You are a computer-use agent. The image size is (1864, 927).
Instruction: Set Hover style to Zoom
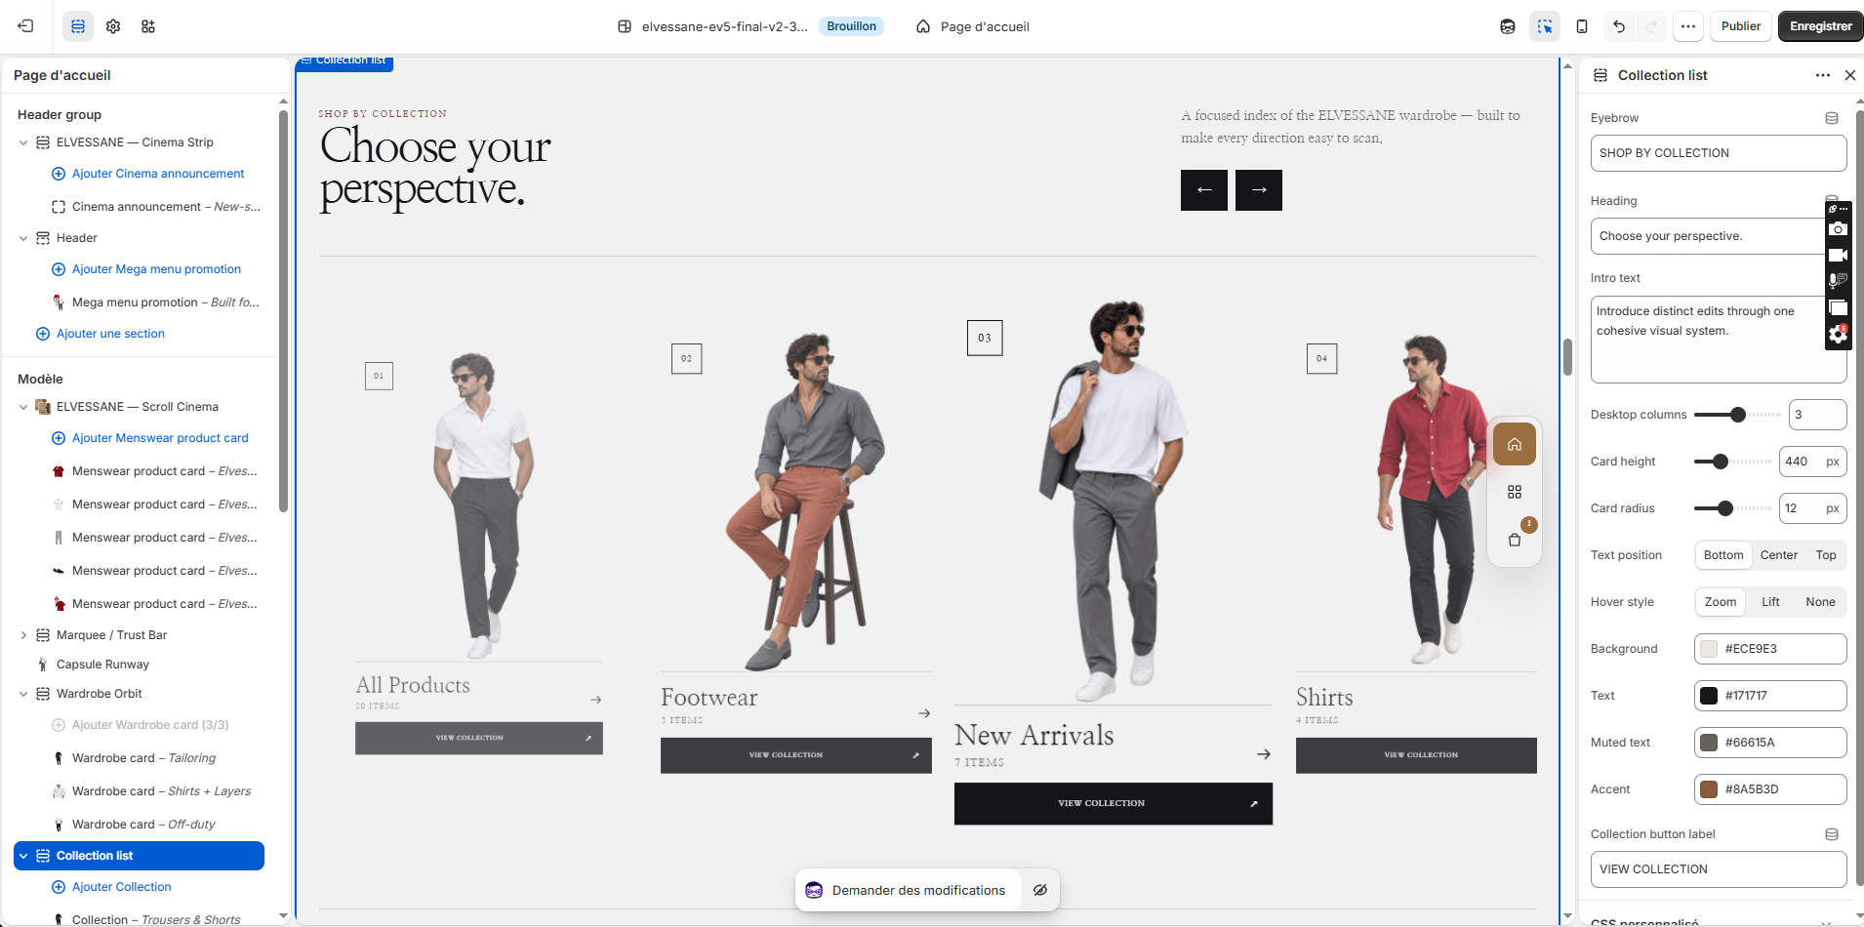1721,602
